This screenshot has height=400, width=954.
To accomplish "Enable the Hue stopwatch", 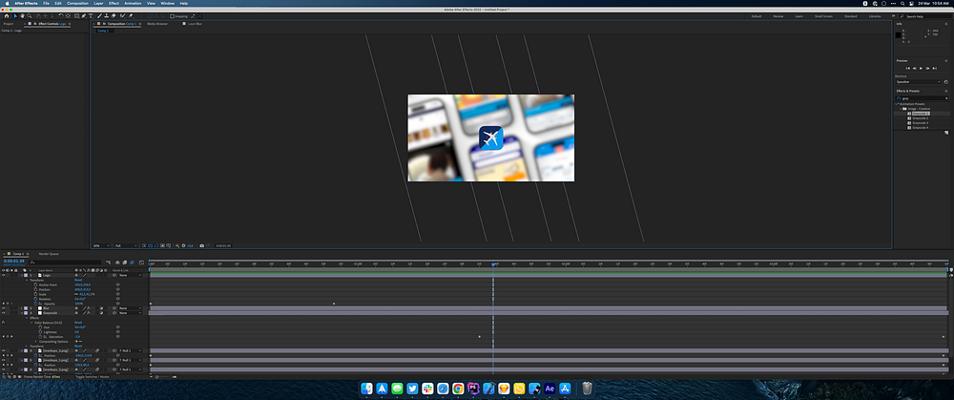I will pos(40,326).
